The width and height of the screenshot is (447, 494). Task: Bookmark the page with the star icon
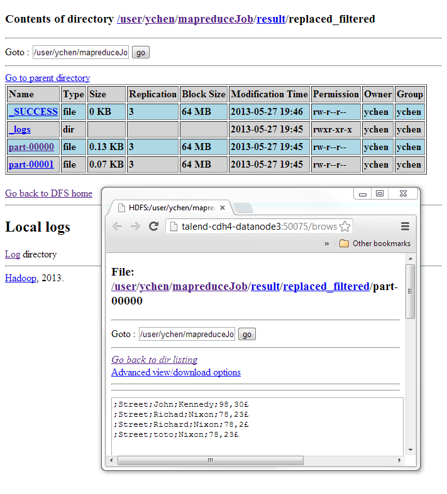[345, 227]
